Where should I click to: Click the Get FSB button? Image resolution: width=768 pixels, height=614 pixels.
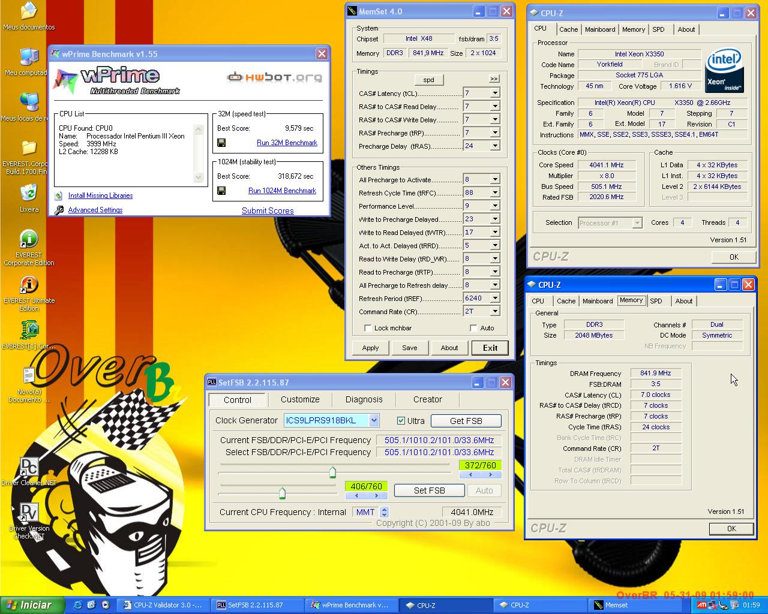tap(466, 421)
